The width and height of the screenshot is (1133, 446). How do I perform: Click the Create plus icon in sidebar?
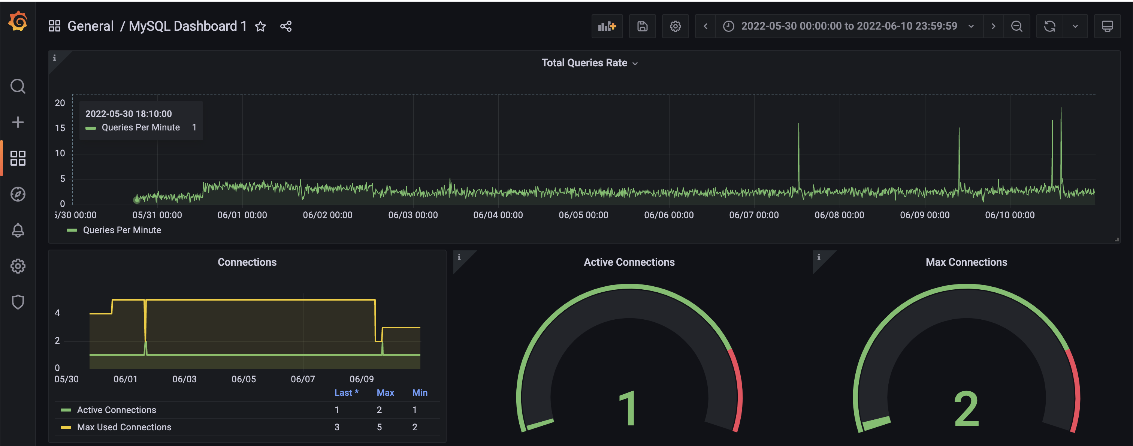point(18,122)
